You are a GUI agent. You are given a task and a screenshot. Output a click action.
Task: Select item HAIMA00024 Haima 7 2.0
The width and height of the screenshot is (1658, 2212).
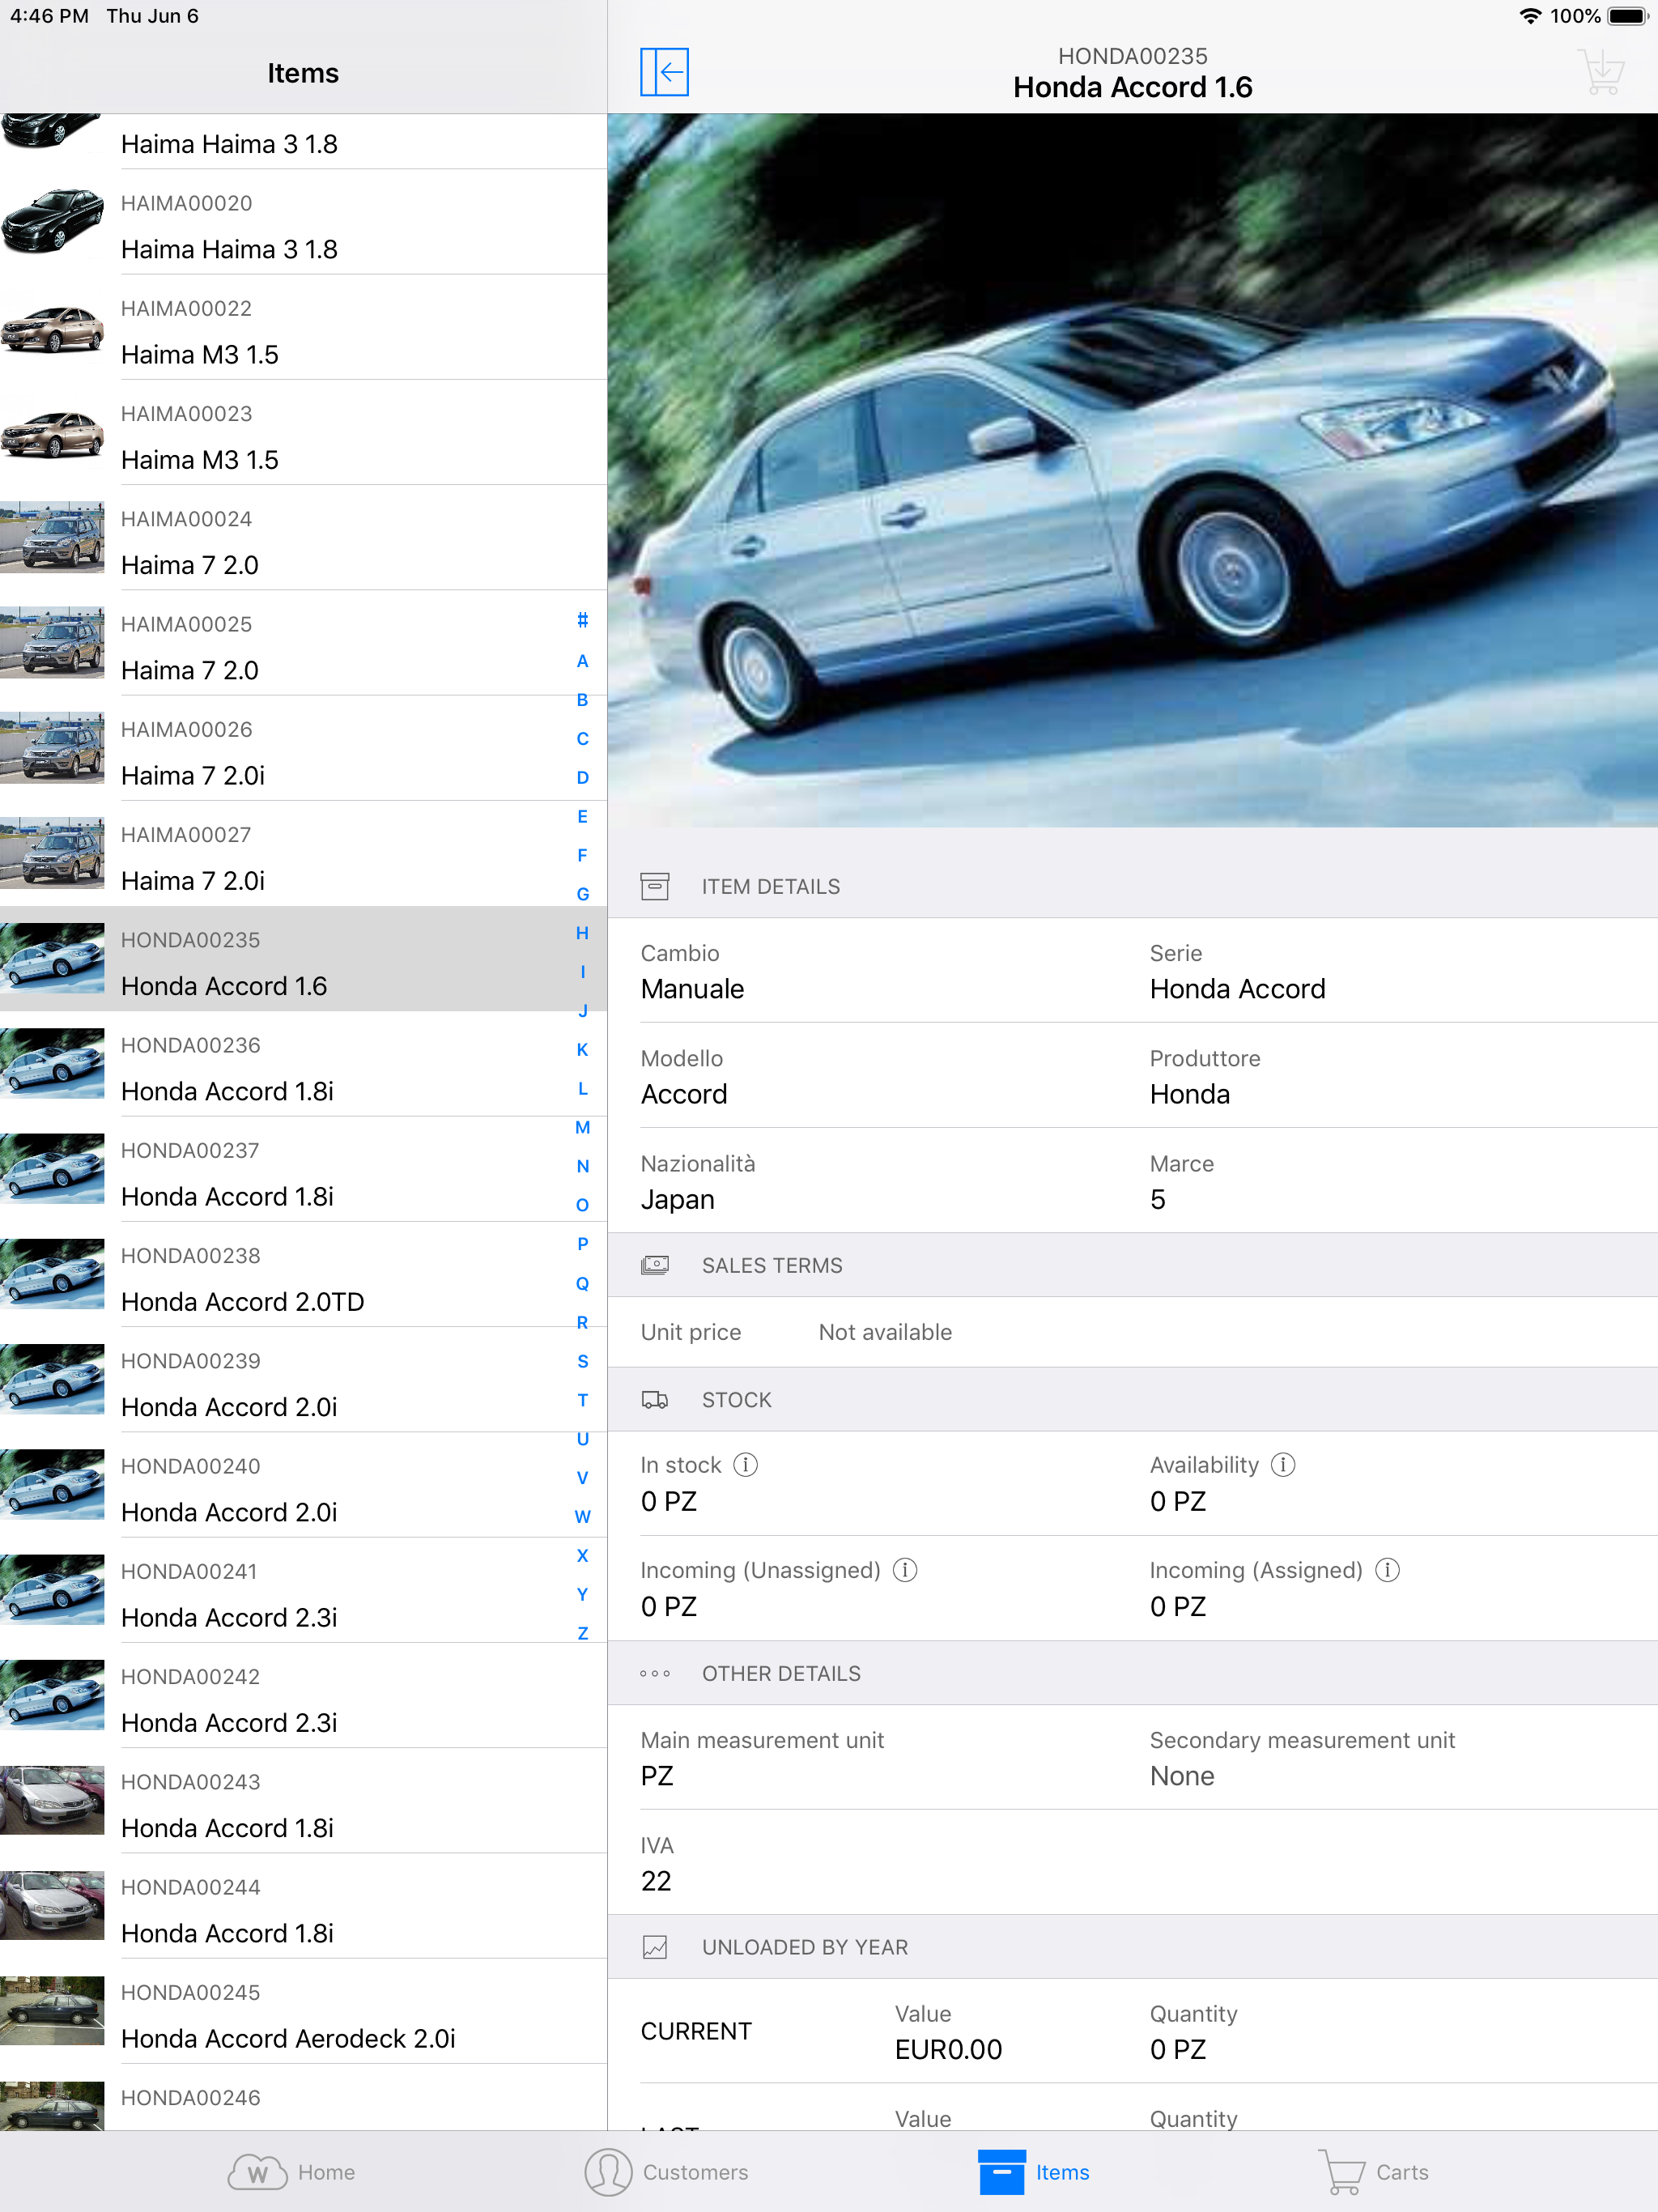(x=303, y=538)
